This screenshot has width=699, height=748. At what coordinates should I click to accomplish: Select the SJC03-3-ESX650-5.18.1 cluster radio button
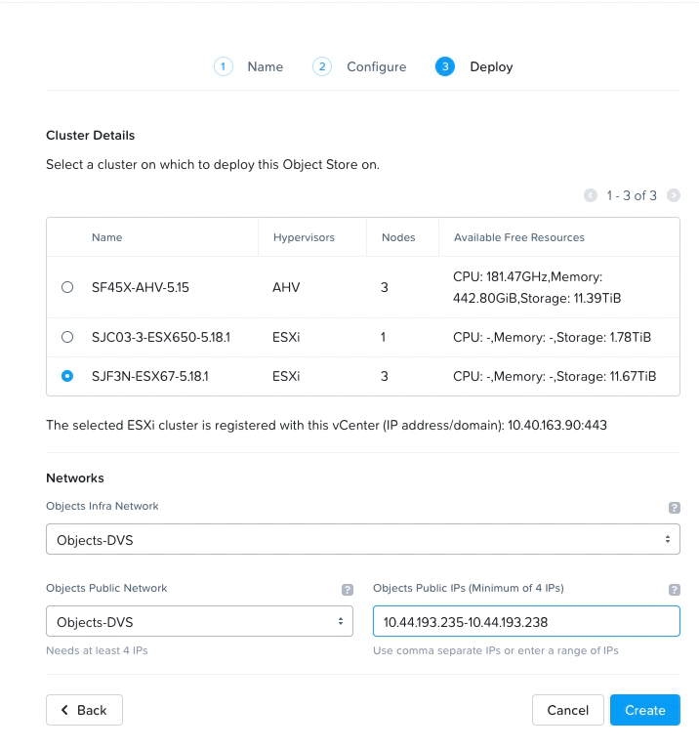(x=67, y=337)
